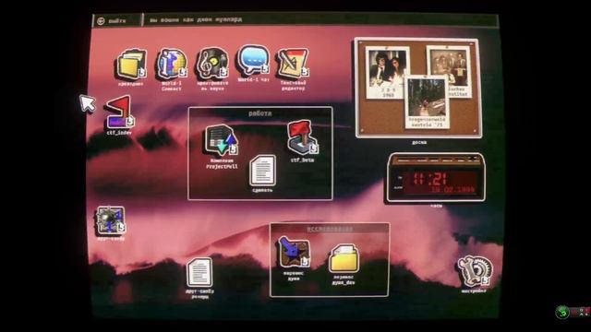Launch World-1 Connect globe icon
Screen dimensions: 591x332
[x=172, y=64]
